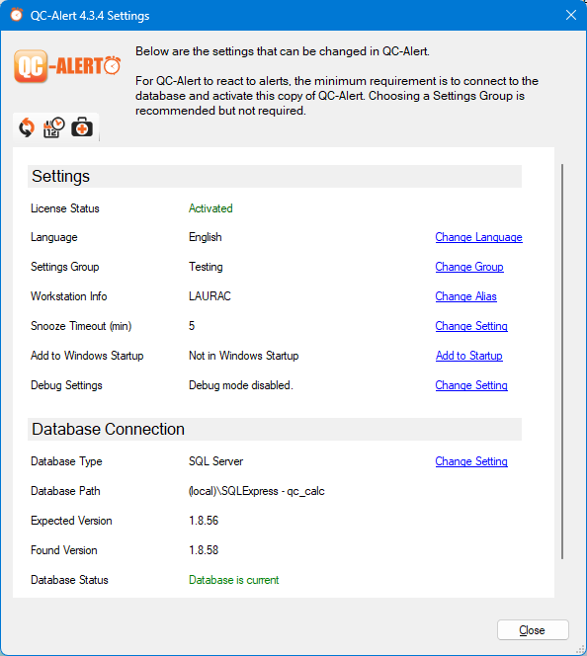This screenshot has height=656, width=587.
Task: Click Change Setting for Debug Settings
Action: tap(471, 385)
